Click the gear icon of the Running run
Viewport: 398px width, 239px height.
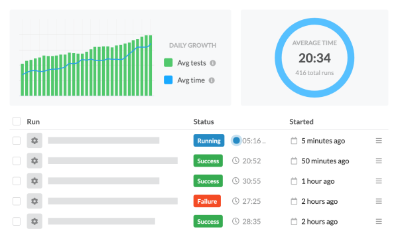tap(34, 141)
